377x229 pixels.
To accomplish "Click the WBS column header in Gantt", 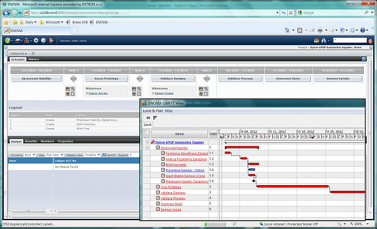I will 213,134.
